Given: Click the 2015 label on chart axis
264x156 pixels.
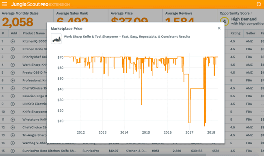Looking at the screenshot, I should pos(146,132).
